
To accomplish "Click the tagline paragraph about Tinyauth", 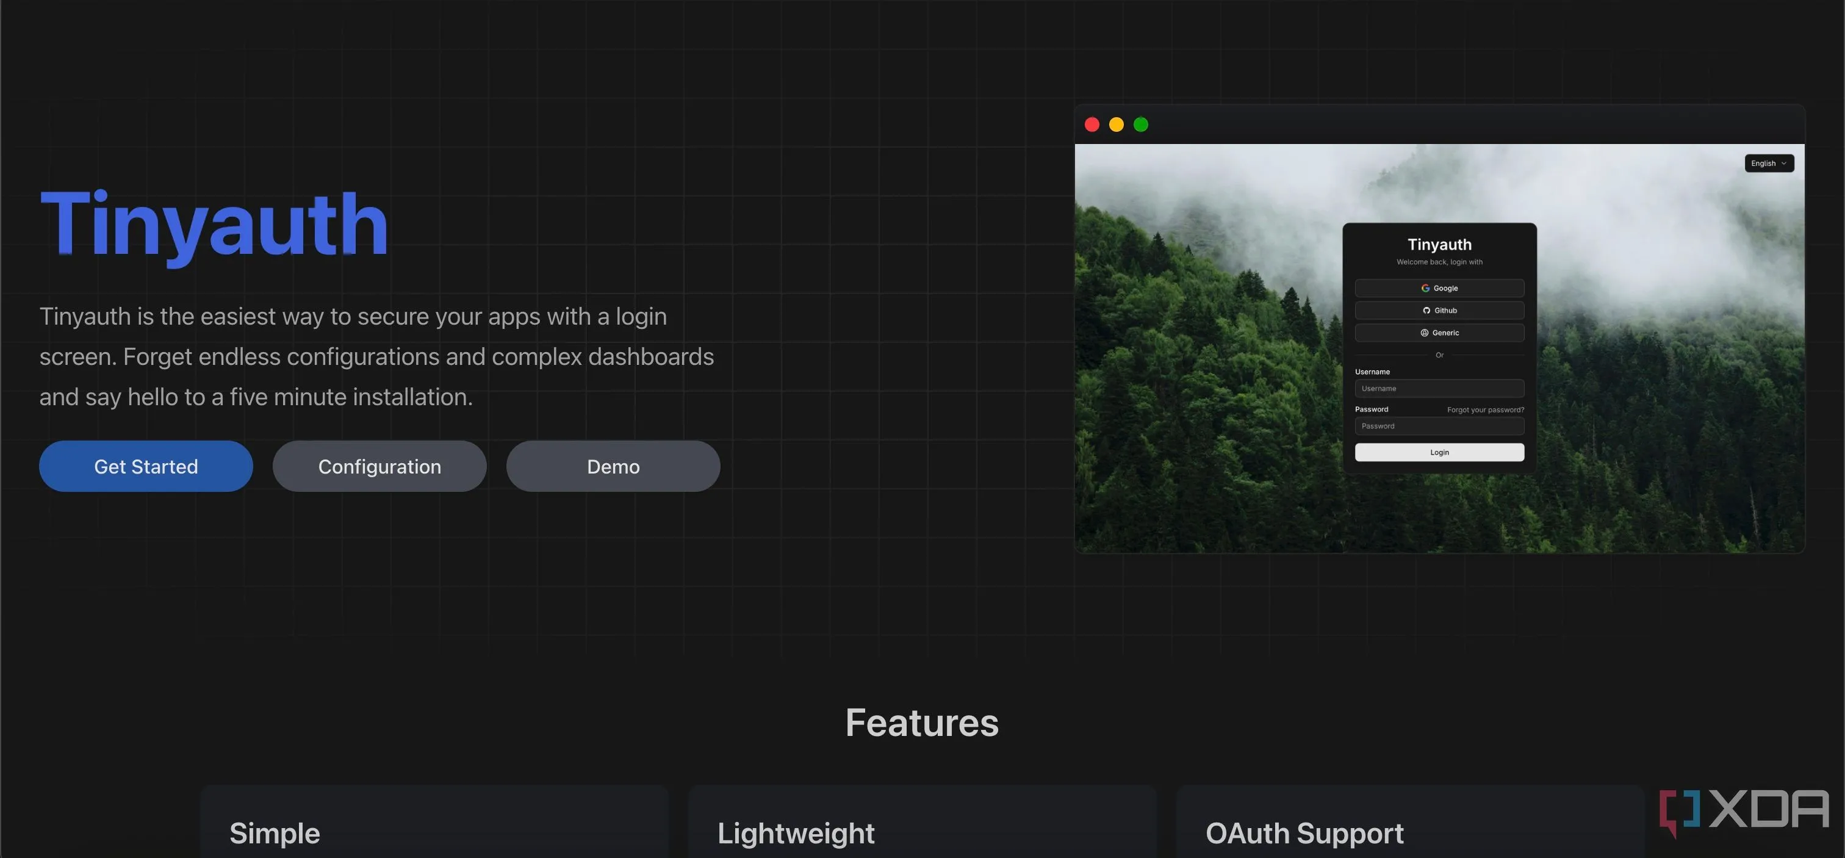I will pyautogui.click(x=376, y=356).
